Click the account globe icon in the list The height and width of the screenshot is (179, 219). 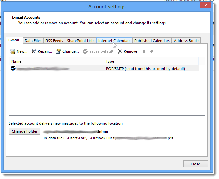[x=13, y=69]
